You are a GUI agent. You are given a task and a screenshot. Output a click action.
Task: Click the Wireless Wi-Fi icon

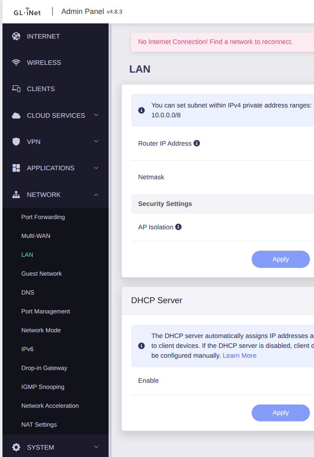(16, 62)
